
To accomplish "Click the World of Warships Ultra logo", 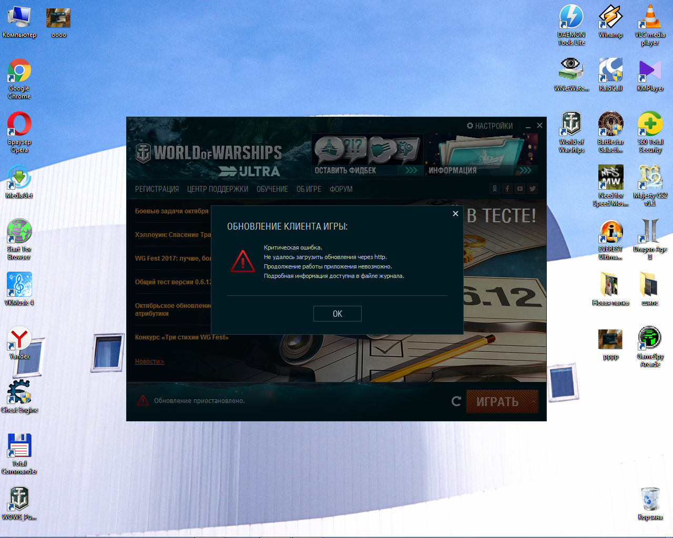I will click(x=209, y=160).
